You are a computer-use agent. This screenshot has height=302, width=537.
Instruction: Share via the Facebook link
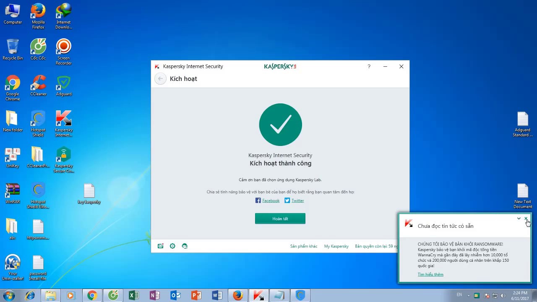click(x=271, y=200)
